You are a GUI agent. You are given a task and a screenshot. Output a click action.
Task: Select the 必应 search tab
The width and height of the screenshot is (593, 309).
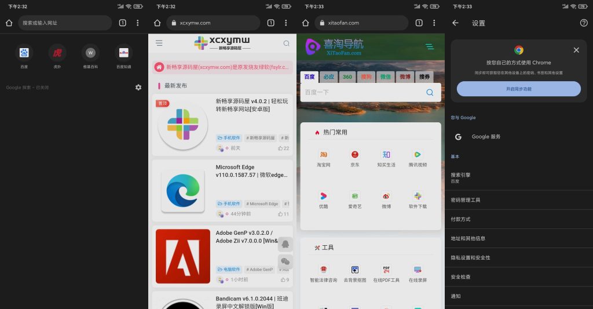tap(329, 77)
